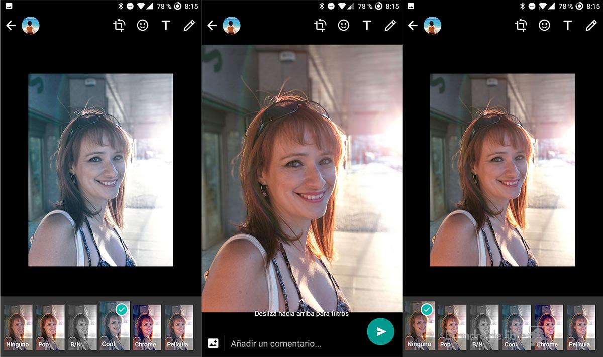Toggle the checked Ninguno filter in right screen
Viewport: 603px width, 357px height.
pyautogui.click(x=420, y=326)
